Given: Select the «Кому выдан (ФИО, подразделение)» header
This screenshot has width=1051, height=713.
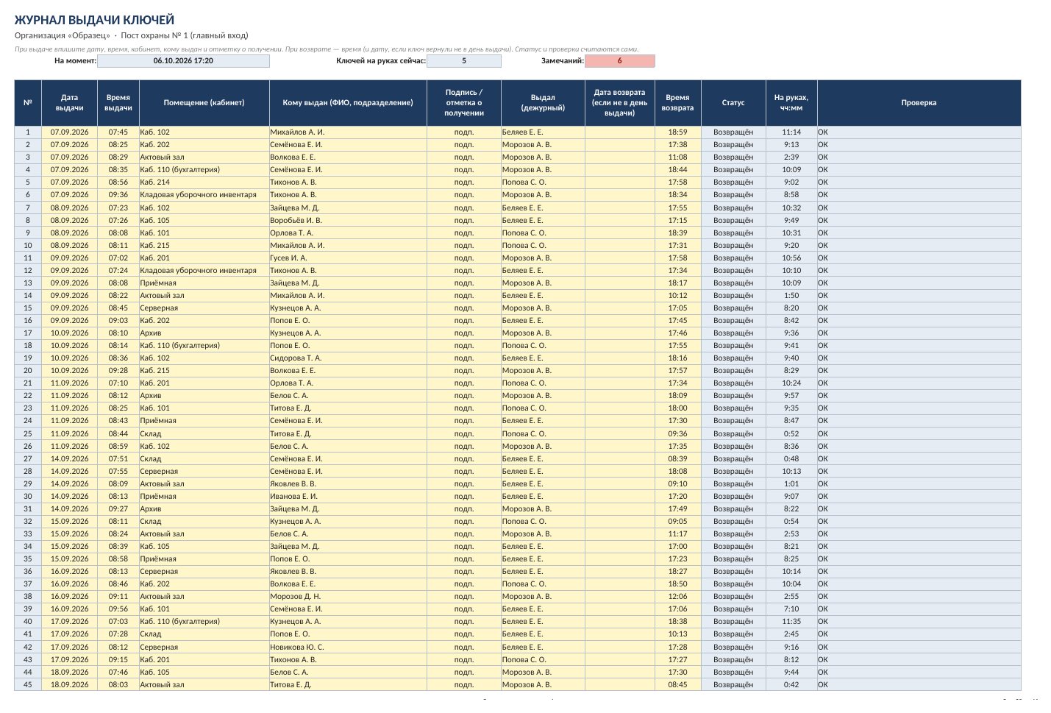Looking at the screenshot, I should (x=348, y=103).
